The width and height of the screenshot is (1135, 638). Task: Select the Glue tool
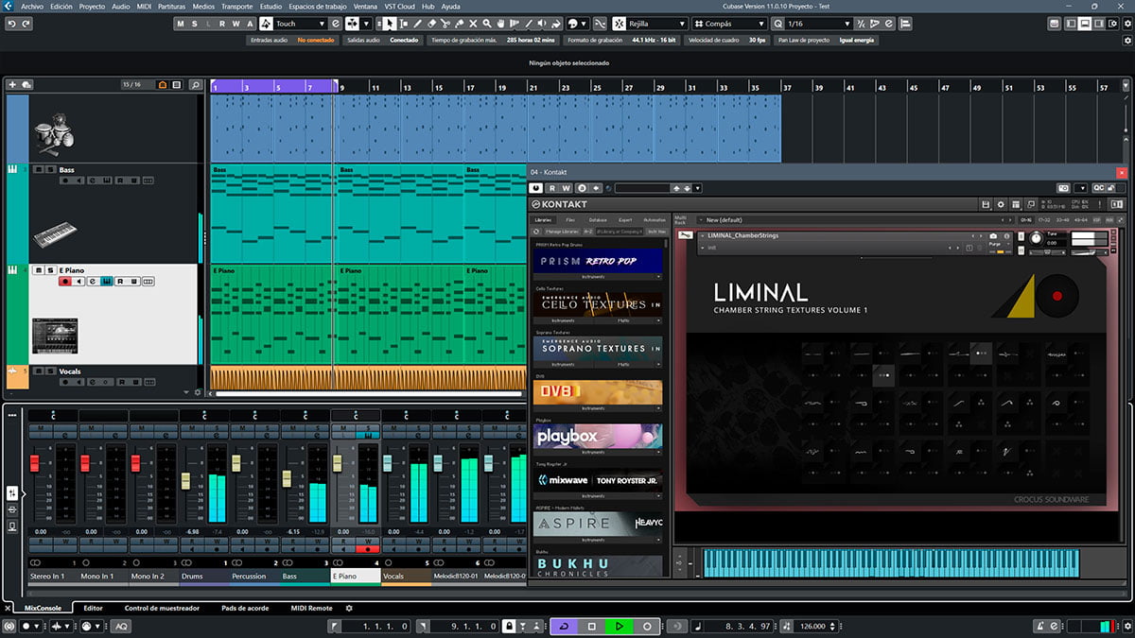[460, 24]
